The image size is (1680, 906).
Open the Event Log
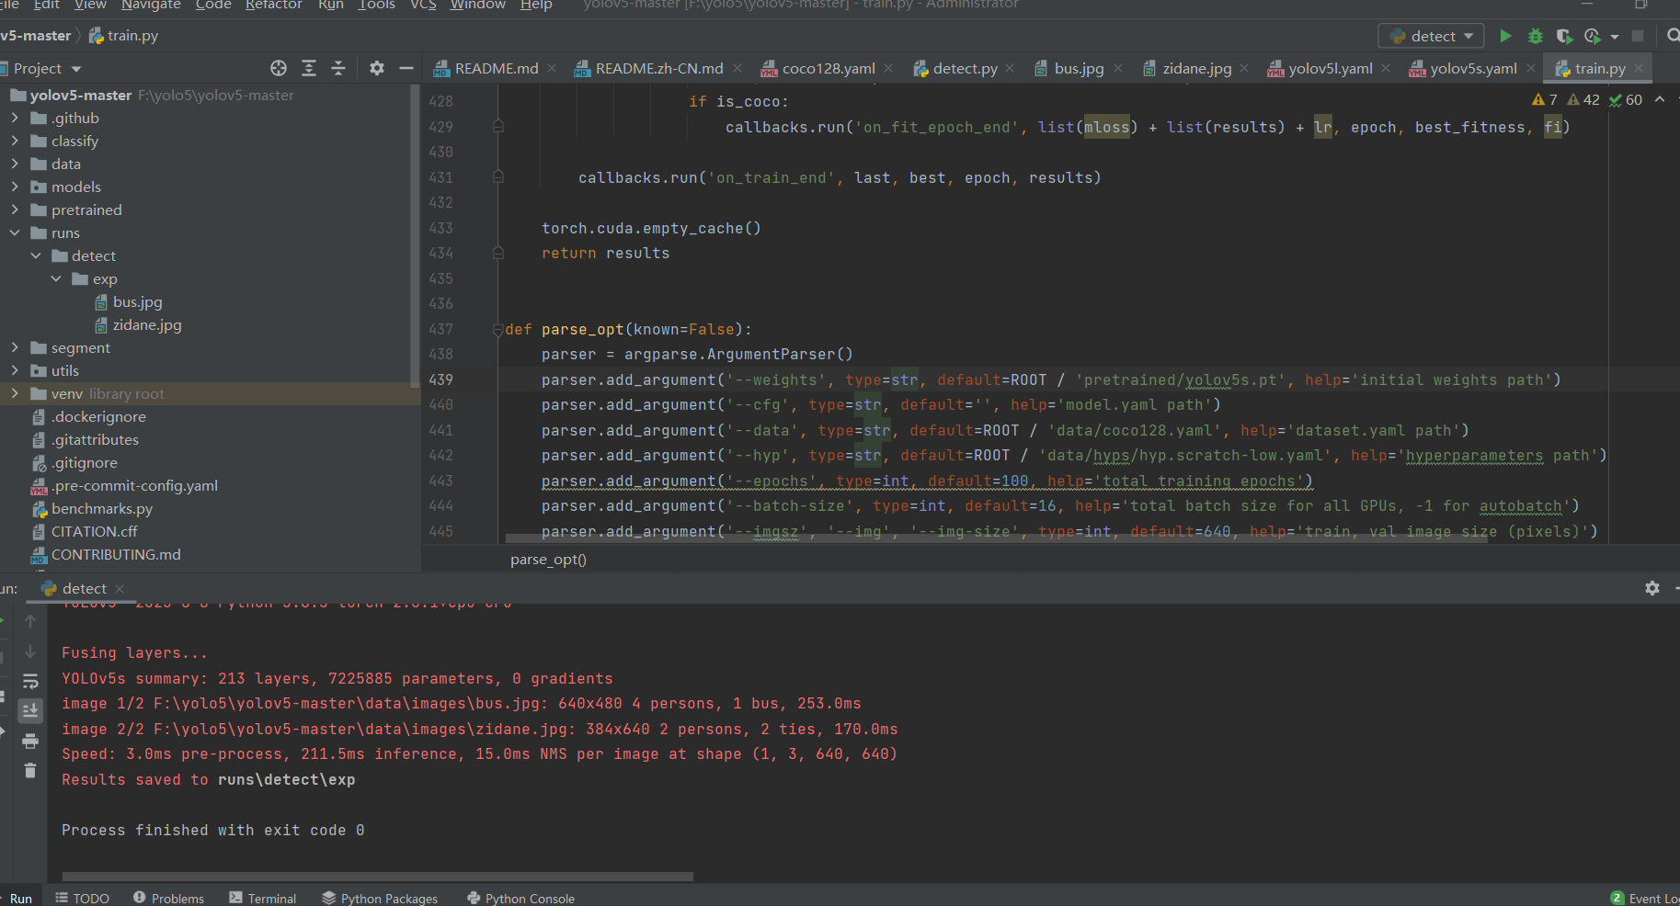pyautogui.click(x=1645, y=898)
